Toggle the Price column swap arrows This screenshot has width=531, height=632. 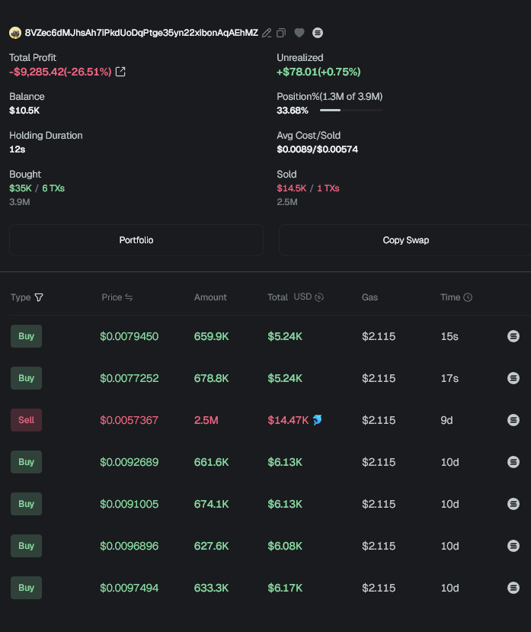(x=129, y=297)
